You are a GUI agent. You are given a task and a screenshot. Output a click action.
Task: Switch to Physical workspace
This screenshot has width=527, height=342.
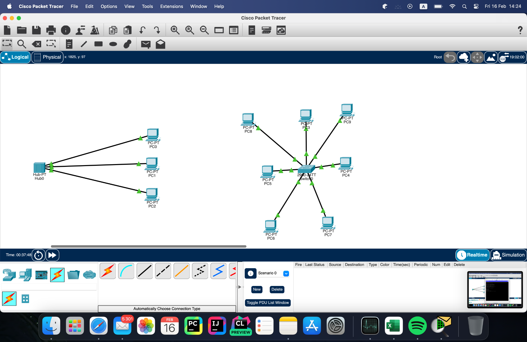coord(47,57)
